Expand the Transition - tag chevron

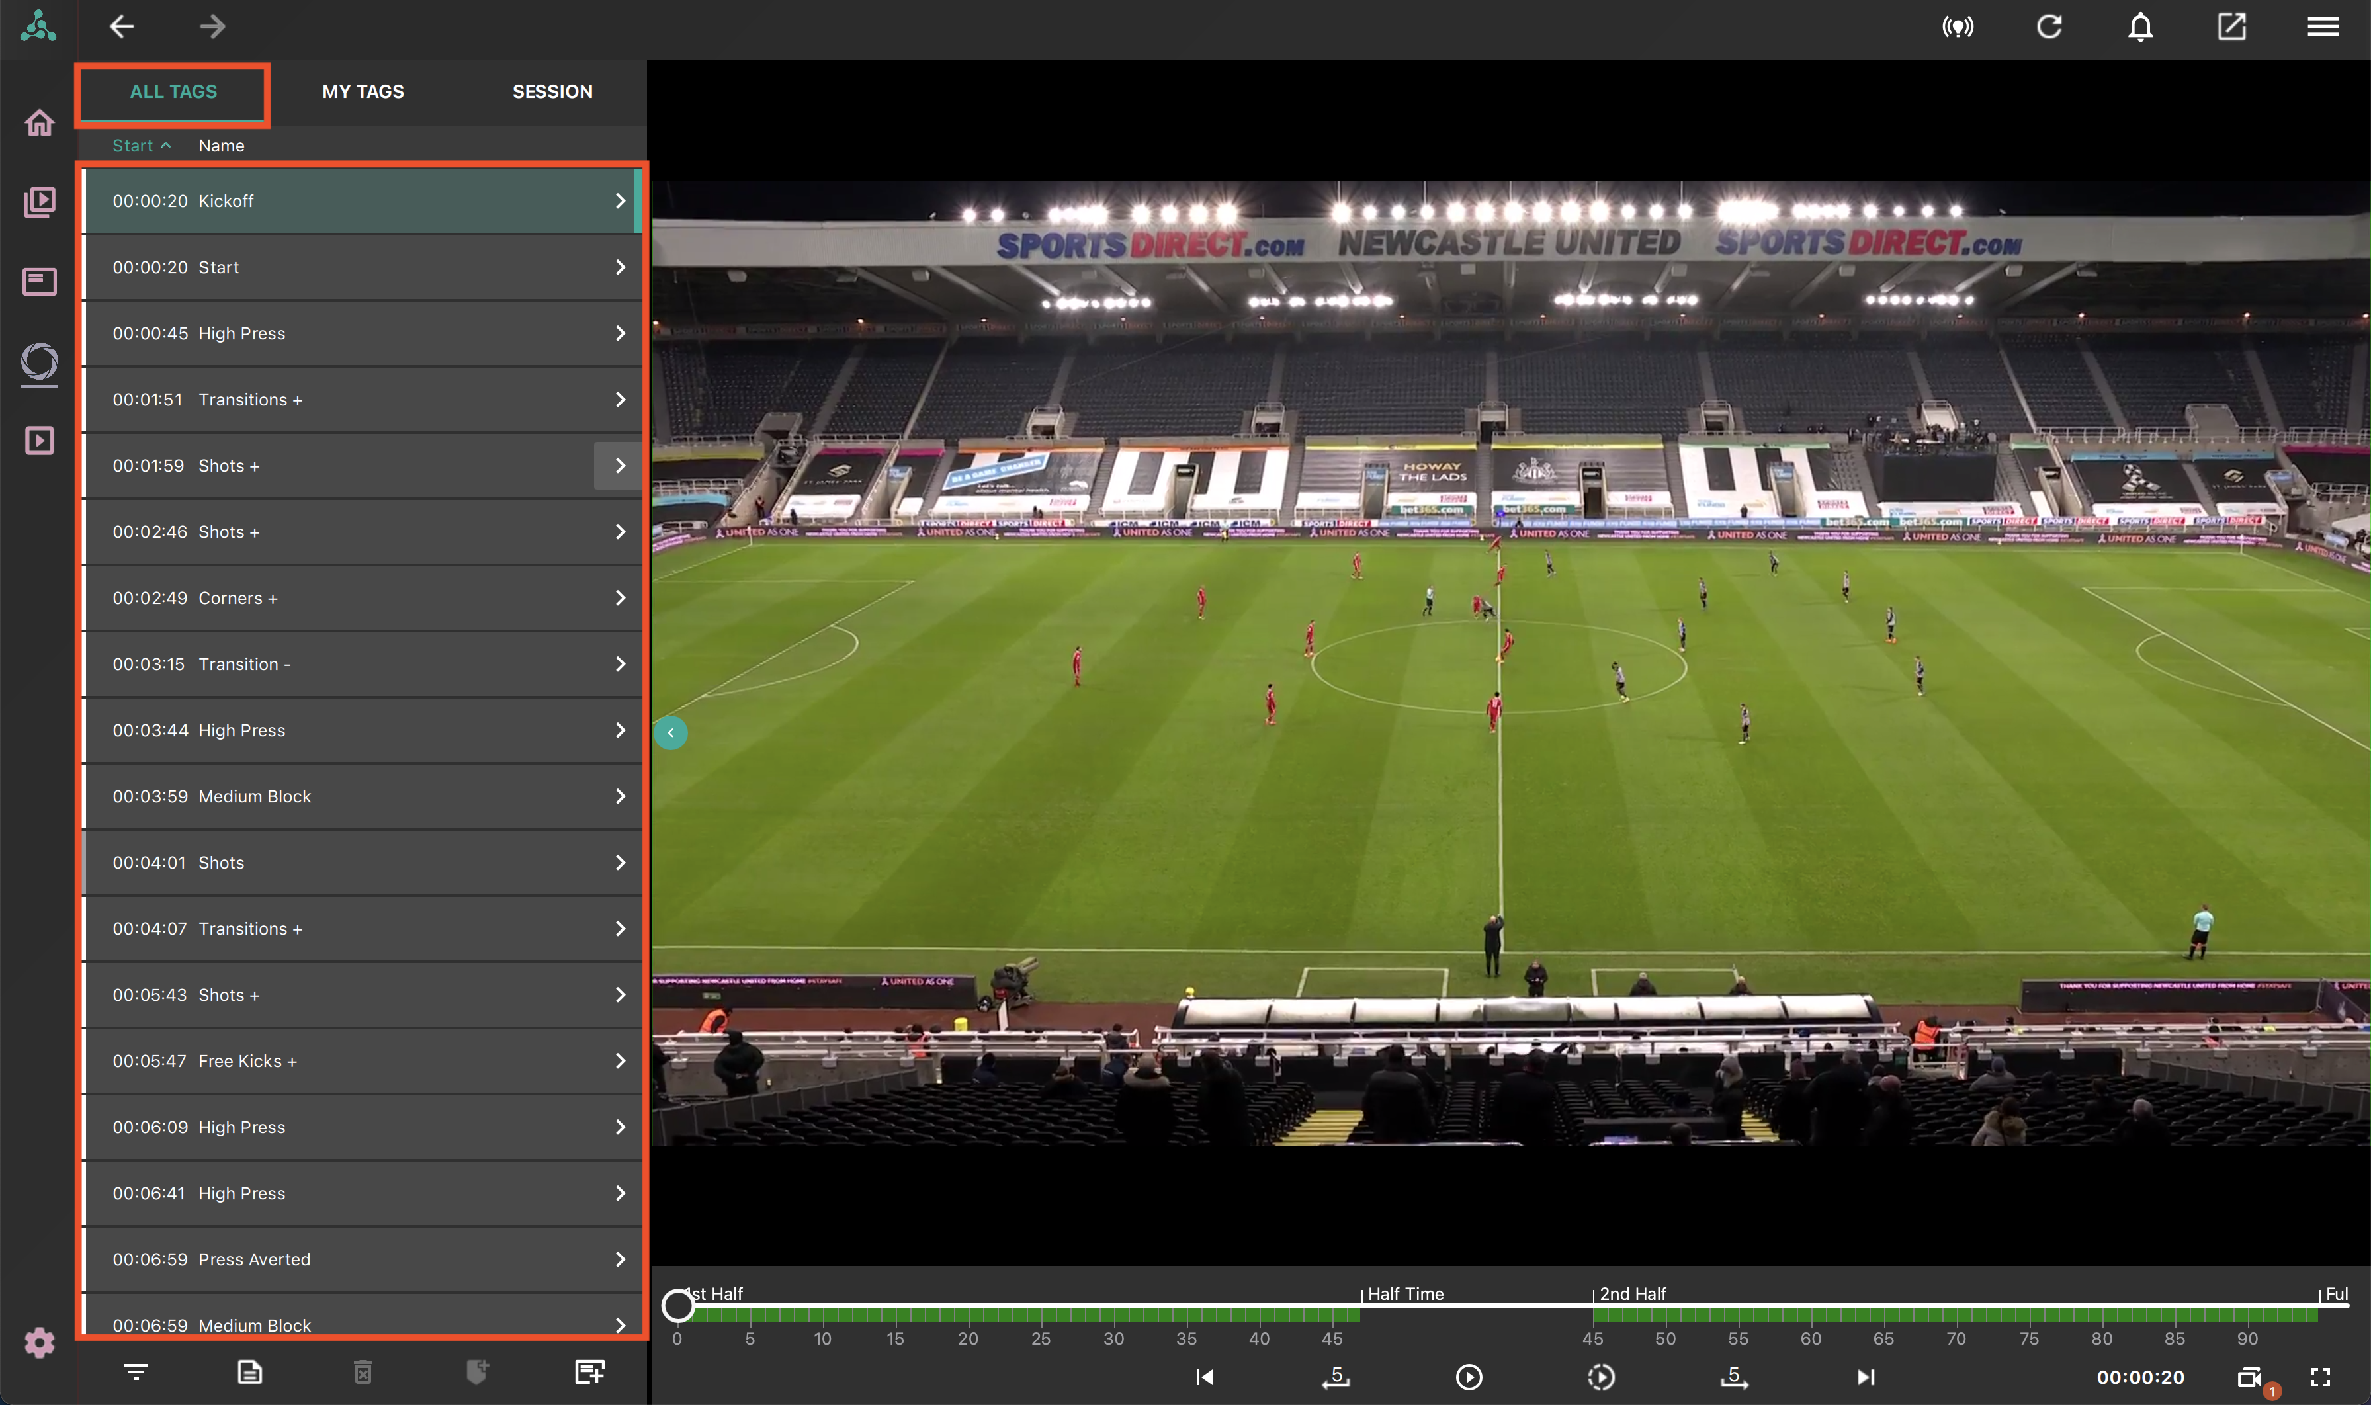(x=621, y=665)
